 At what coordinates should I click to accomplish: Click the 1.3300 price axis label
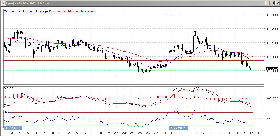(271, 15)
